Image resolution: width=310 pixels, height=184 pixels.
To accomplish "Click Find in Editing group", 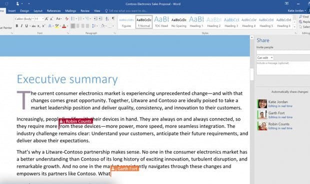I will coord(304,17).
